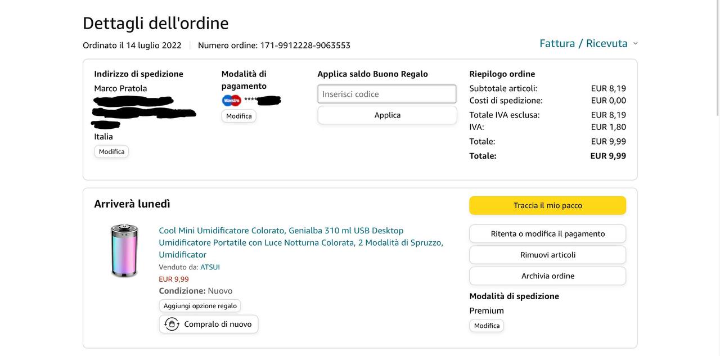Open the Cool Mini Umidificatore product link
Viewport: 720px width, 356px height.
(301, 242)
